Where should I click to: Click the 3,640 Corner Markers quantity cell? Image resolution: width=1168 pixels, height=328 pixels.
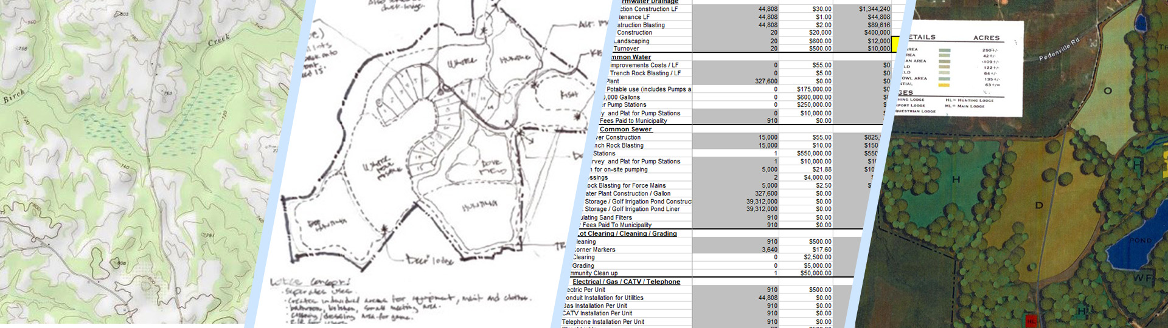click(769, 250)
